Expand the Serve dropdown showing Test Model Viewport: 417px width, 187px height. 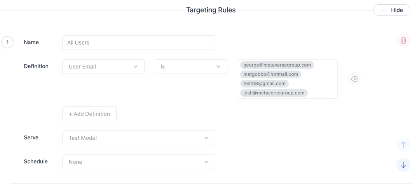139,138
